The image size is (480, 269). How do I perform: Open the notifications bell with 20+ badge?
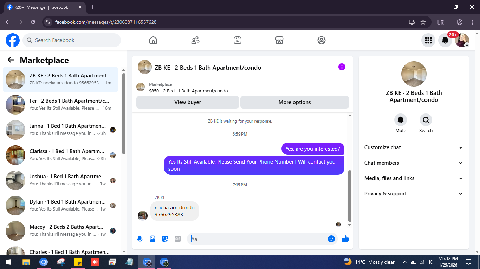pyautogui.click(x=445, y=40)
